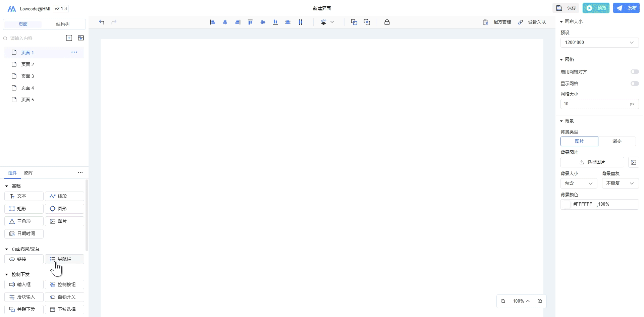Switch to the 图库 library tab

pyautogui.click(x=29, y=173)
